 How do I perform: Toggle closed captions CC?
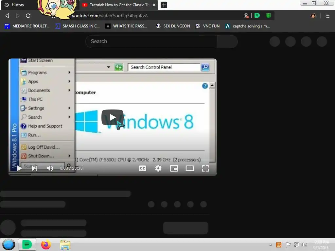click(x=143, y=168)
